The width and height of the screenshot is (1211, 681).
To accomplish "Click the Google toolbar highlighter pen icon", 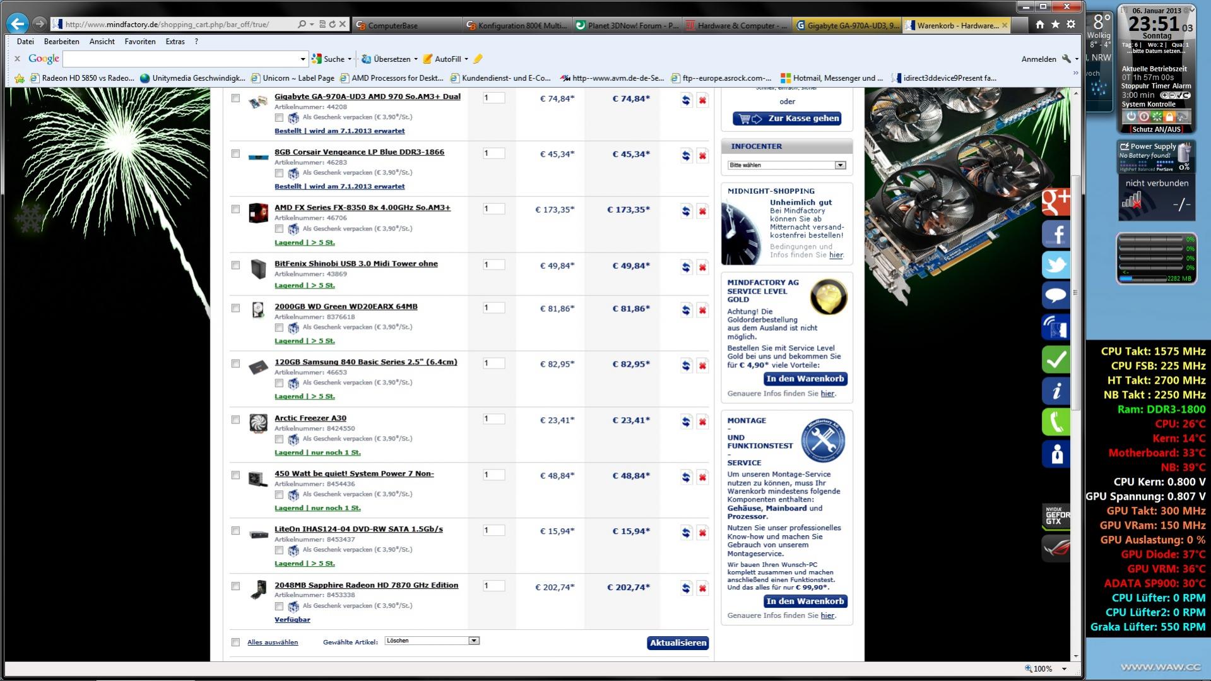I will [x=478, y=59].
